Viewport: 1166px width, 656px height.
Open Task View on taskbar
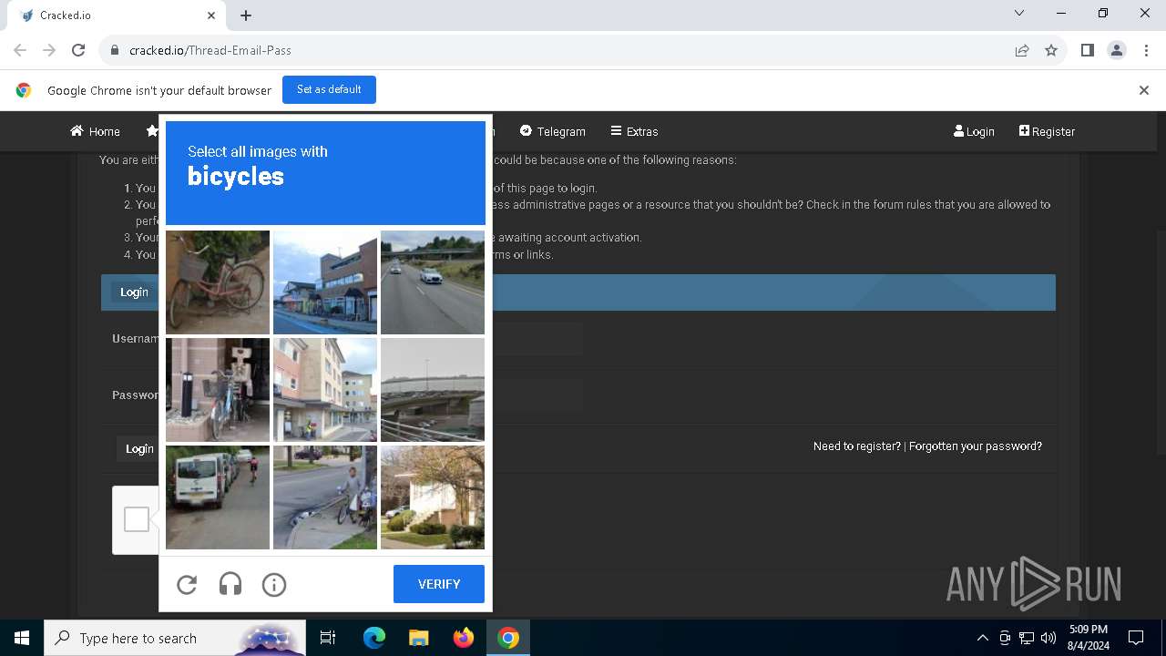[328, 638]
